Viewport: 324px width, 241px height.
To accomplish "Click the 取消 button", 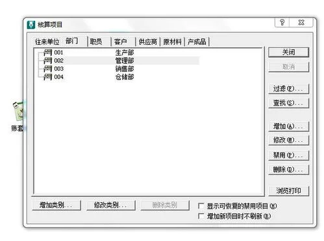I will pos(288,67).
